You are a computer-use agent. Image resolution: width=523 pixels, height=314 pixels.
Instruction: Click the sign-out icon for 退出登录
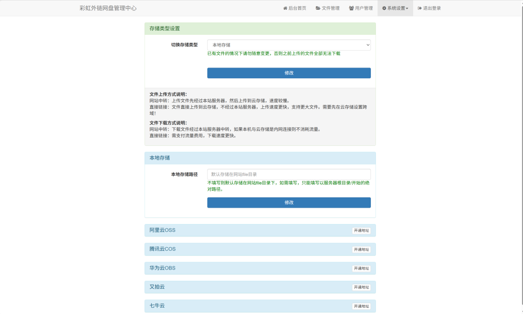point(419,8)
